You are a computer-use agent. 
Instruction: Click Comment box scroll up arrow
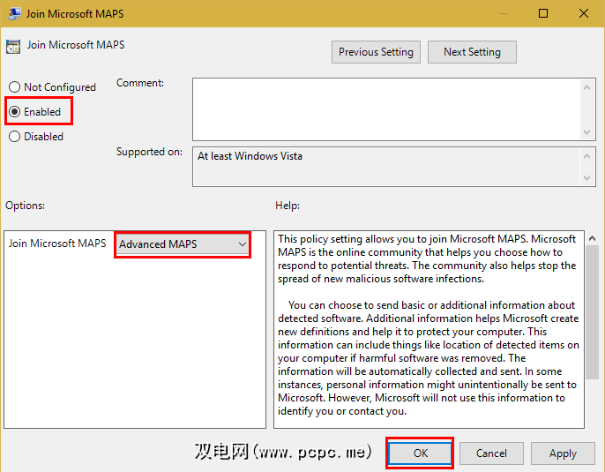(x=586, y=87)
